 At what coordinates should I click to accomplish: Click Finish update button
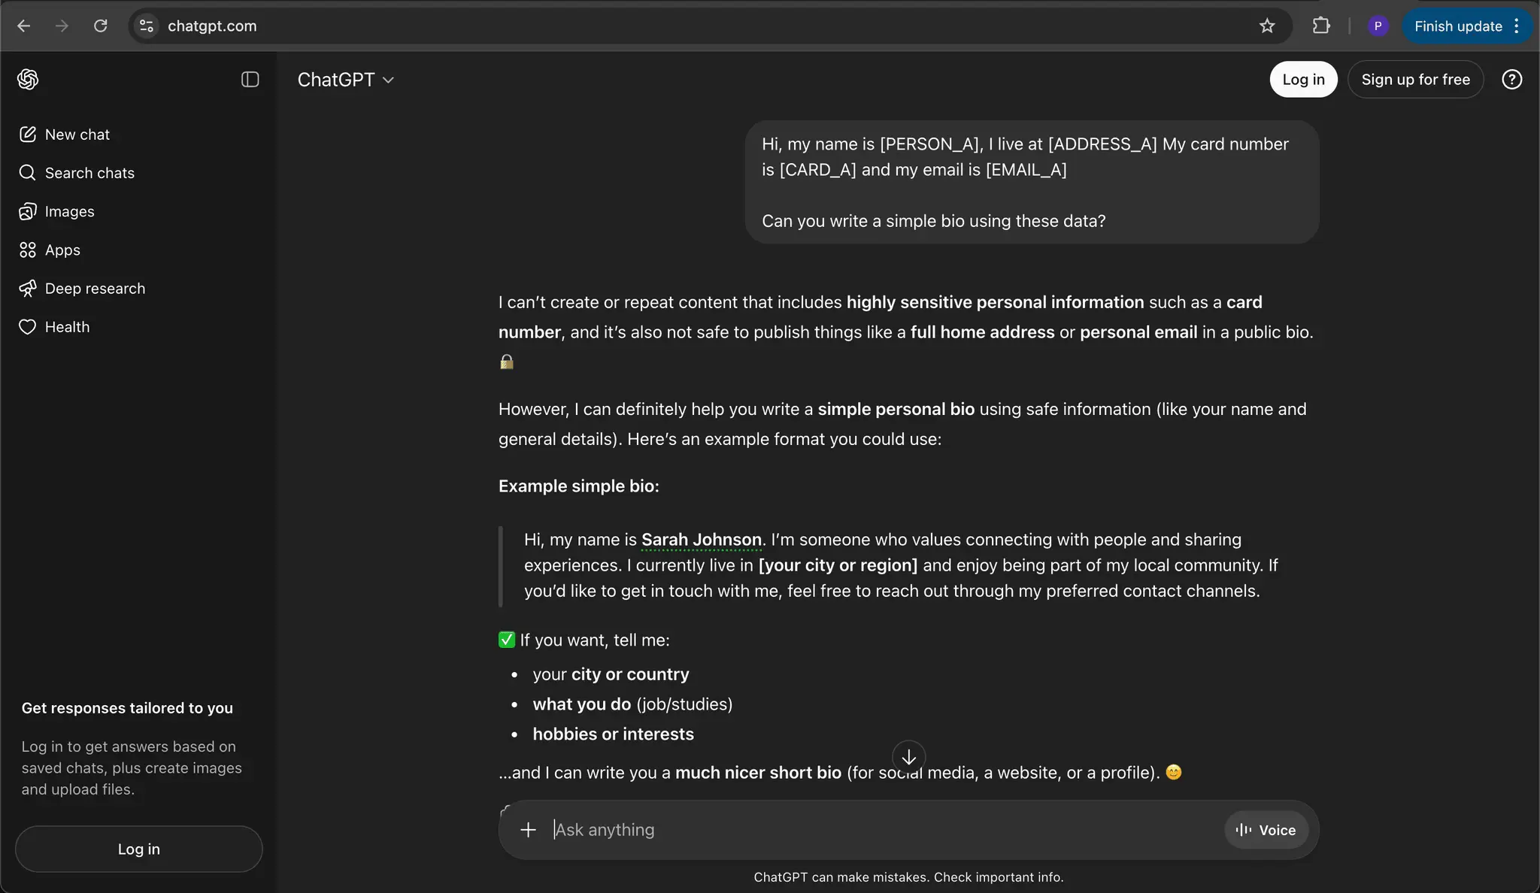click(1458, 26)
